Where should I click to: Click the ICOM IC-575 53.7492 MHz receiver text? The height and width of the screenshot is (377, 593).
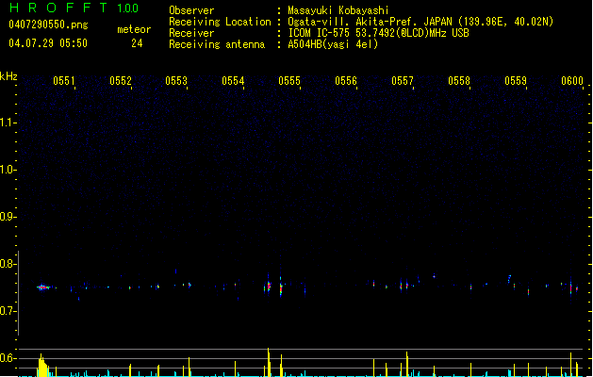[x=378, y=33]
